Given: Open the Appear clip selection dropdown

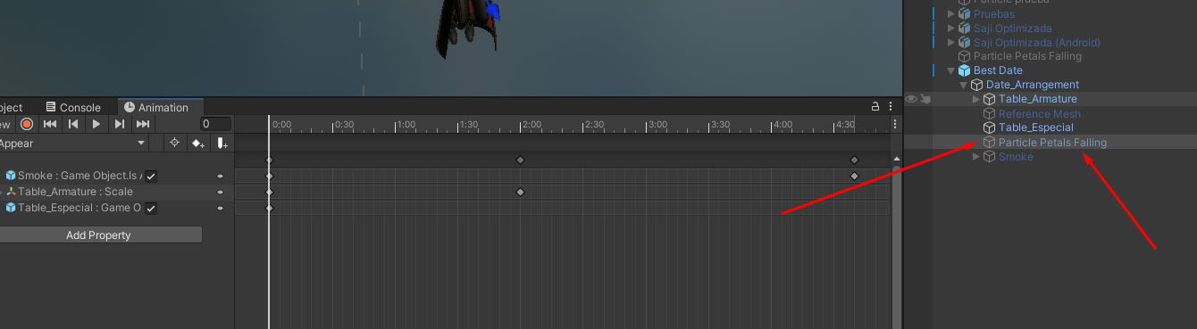Looking at the screenshot, I should point(73,143).
